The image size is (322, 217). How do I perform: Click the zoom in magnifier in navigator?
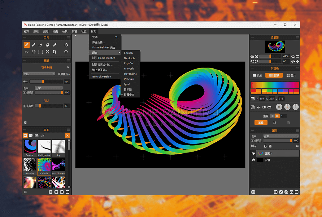[x=257, y=56]
